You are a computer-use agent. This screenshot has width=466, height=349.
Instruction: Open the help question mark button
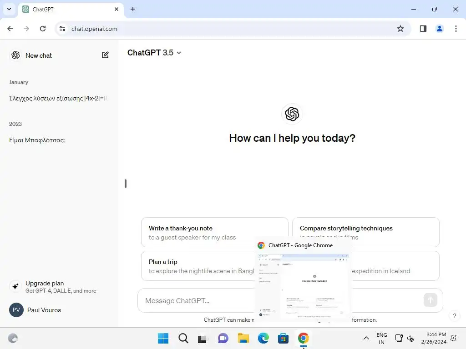(x=455, y=315)
